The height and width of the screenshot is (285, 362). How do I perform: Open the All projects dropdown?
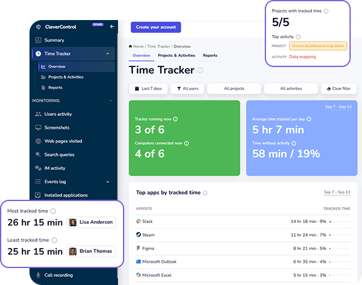click(x=234, y=88)
